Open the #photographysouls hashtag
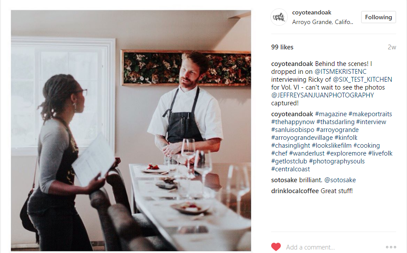Viewport: 407px width, 253px height. (x=337, y=161)
